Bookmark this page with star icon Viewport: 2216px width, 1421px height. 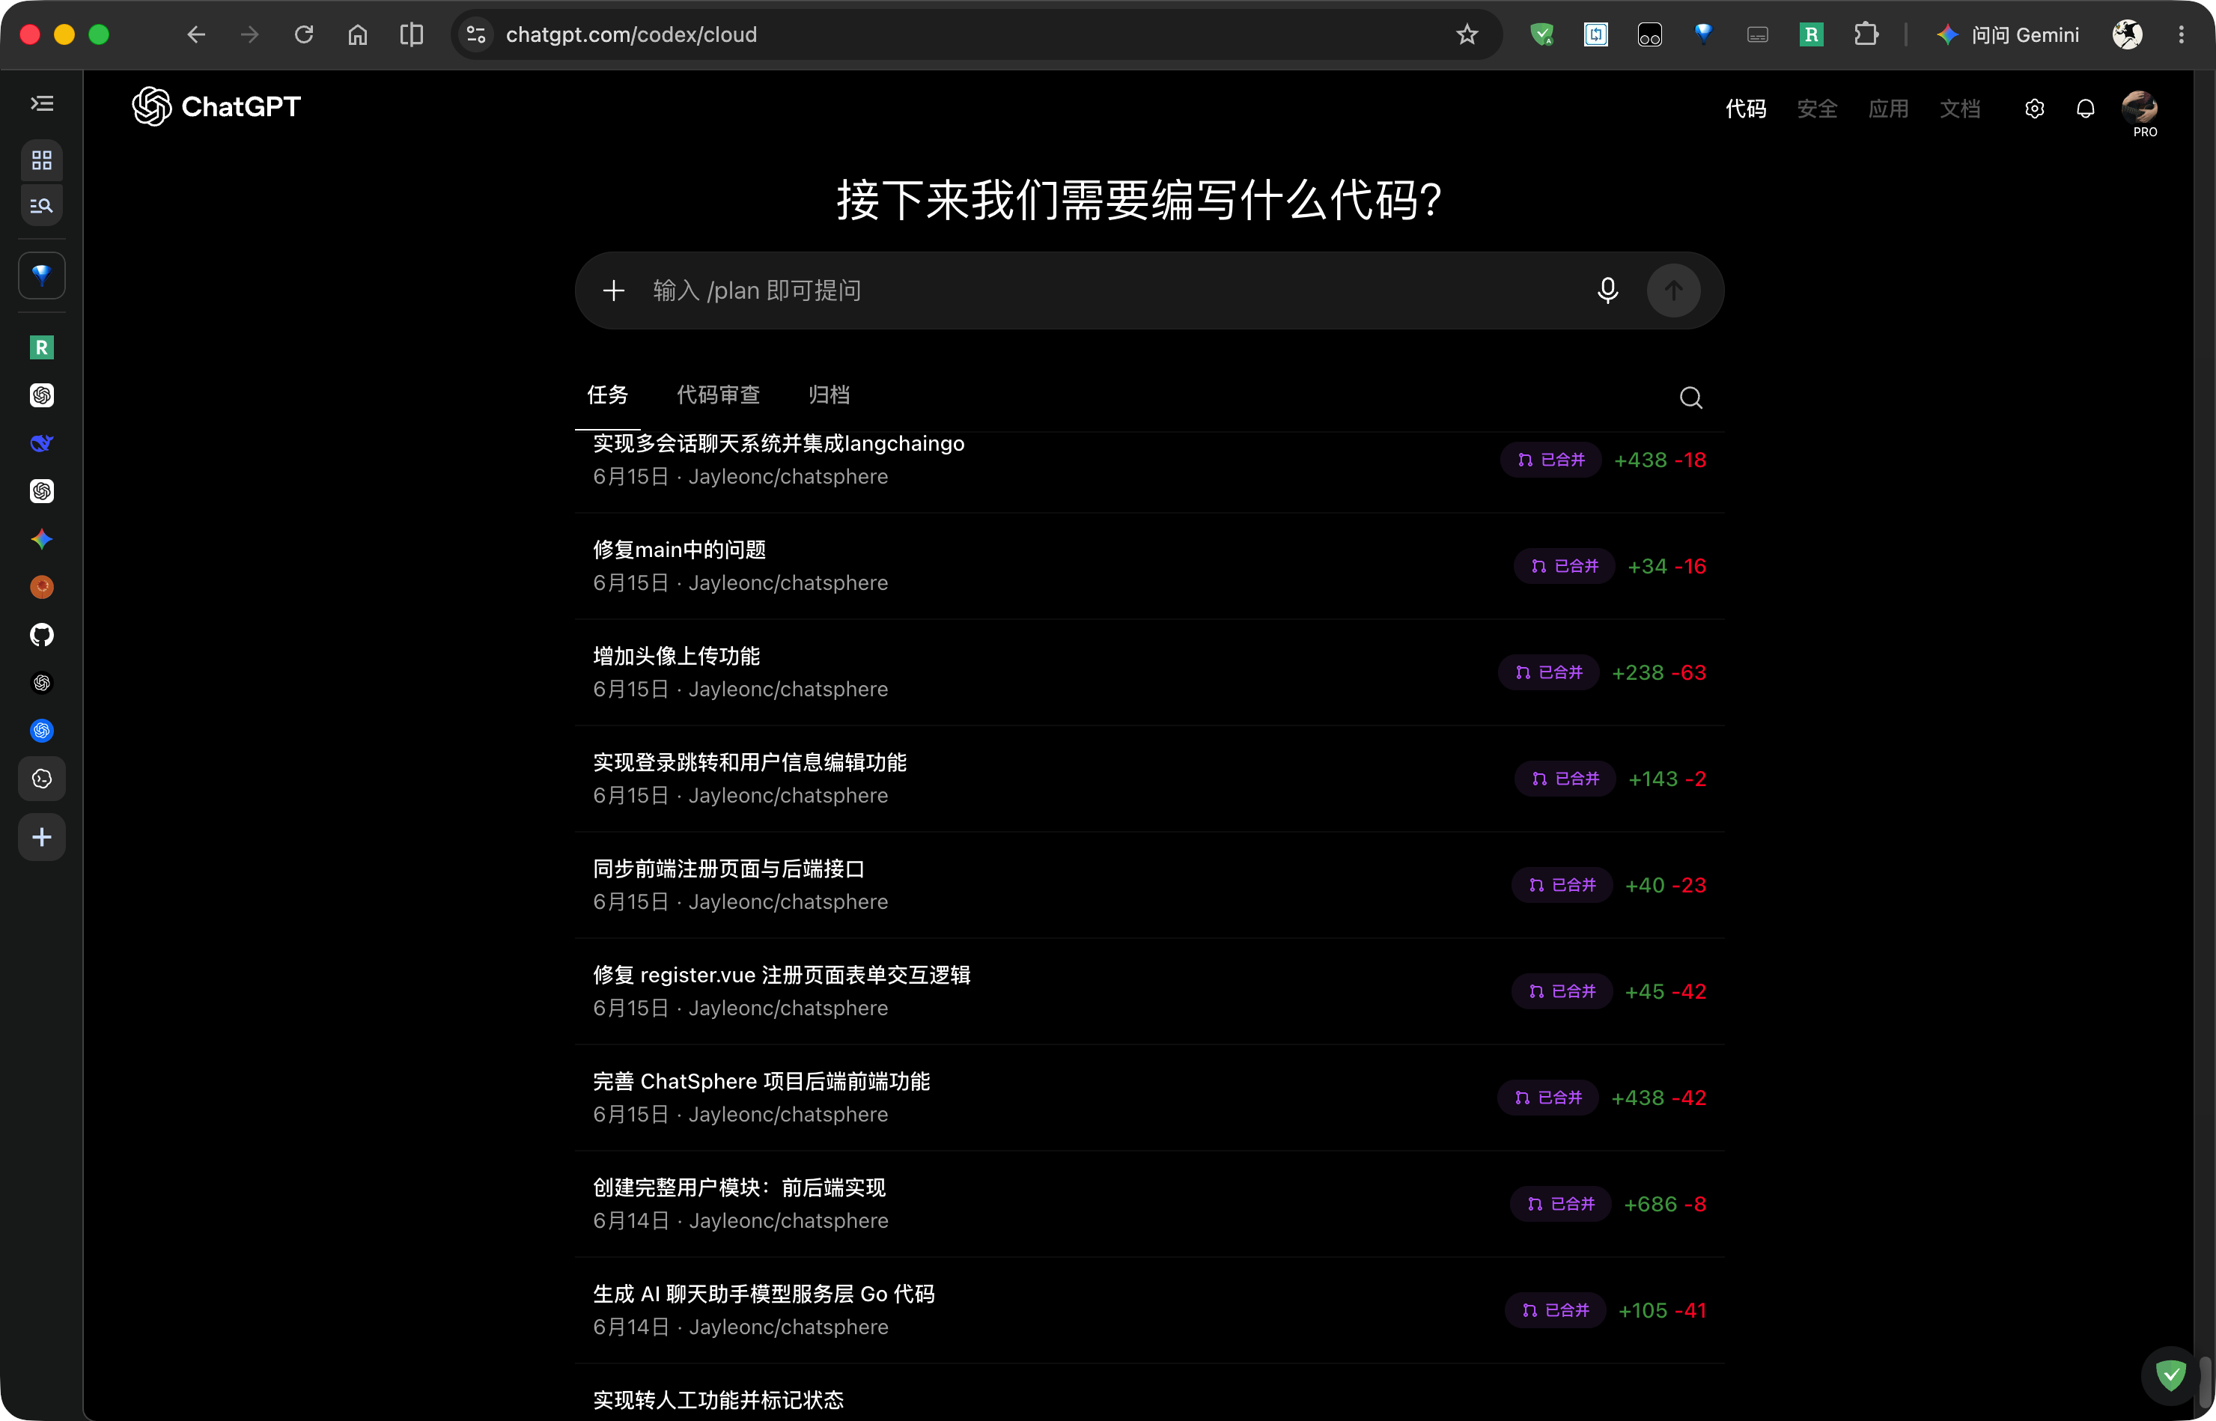1467,35
